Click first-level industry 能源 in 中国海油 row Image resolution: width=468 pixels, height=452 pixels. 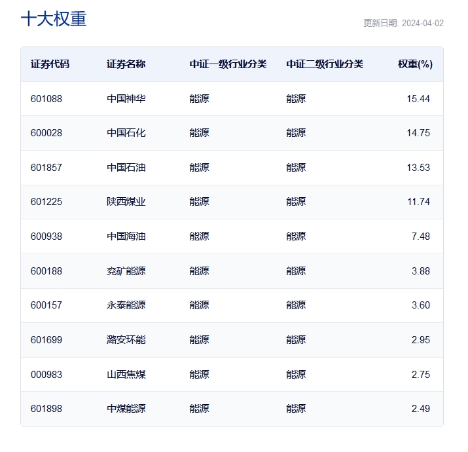[x=199, y=236]
